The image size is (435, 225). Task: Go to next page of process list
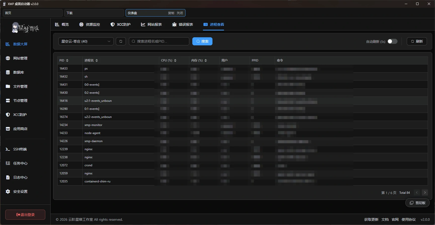425,192
